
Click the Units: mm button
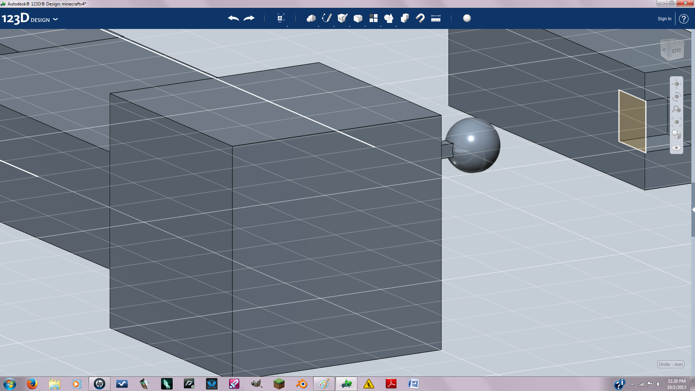coord(671,364)
